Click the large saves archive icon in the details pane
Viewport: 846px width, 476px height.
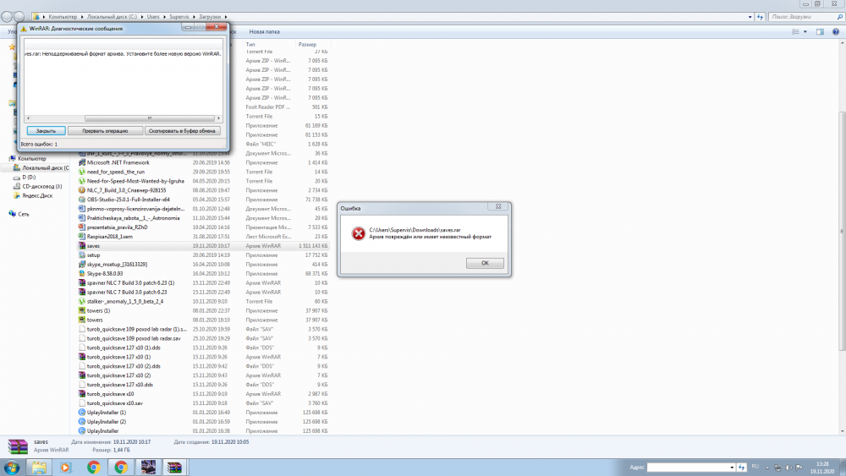click(17, 446)
